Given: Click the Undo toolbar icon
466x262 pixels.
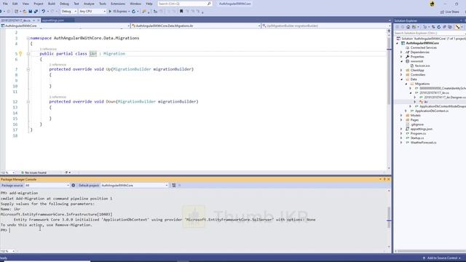Looking at the screenshot, I should coord(44,12).
